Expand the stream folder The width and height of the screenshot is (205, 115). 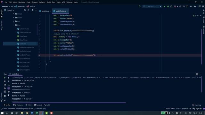tap(13, 18)
